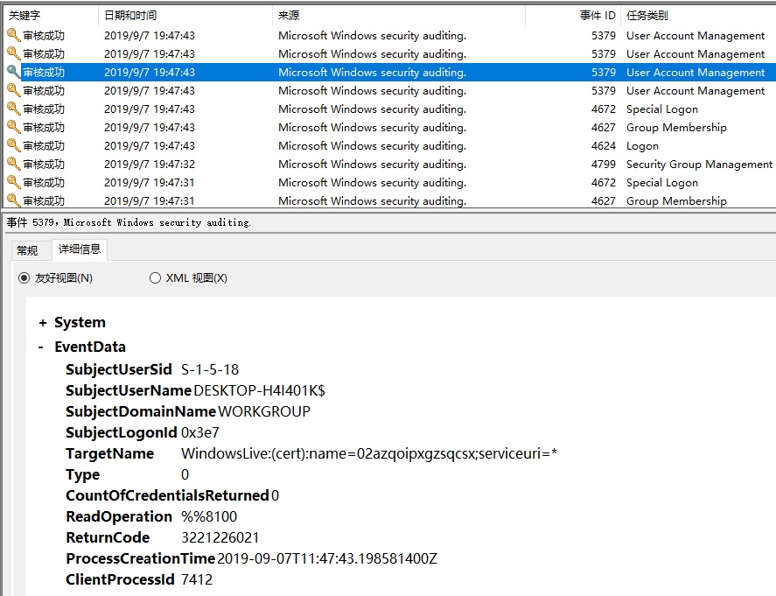Select Special Logon event at 19:47:43
Screen dimensions: 776x596
coord(390,109)
